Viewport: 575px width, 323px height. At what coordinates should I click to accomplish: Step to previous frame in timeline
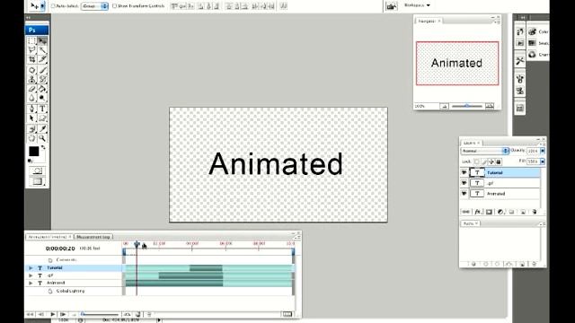click(41, 314)
